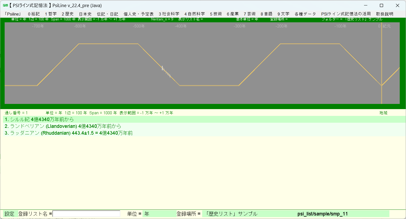The height and width of the screenshot is (219, 406).
Task: Close the PsiLine window
Action: 397,5
